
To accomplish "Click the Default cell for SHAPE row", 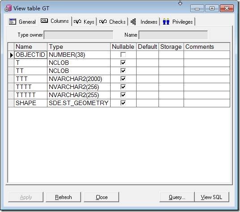I will (x=148, y=103).
